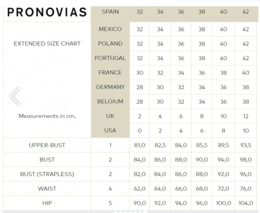Click the GERMANY row label
Viewport: 260px width, 213px height.
[110, 87]
